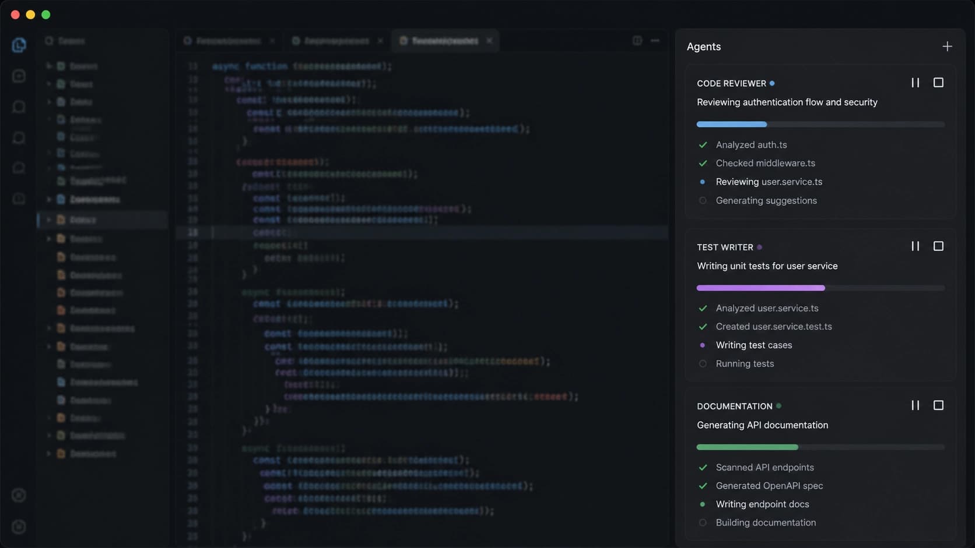Click the checkmark next to Generated OpenAPI spec

(703, 486)
